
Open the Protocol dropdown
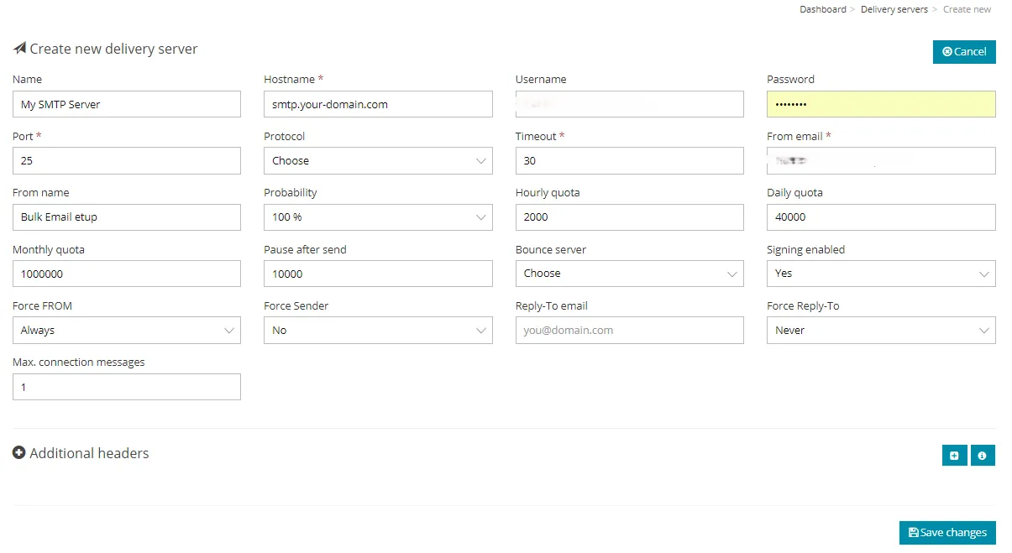point(378,161)
